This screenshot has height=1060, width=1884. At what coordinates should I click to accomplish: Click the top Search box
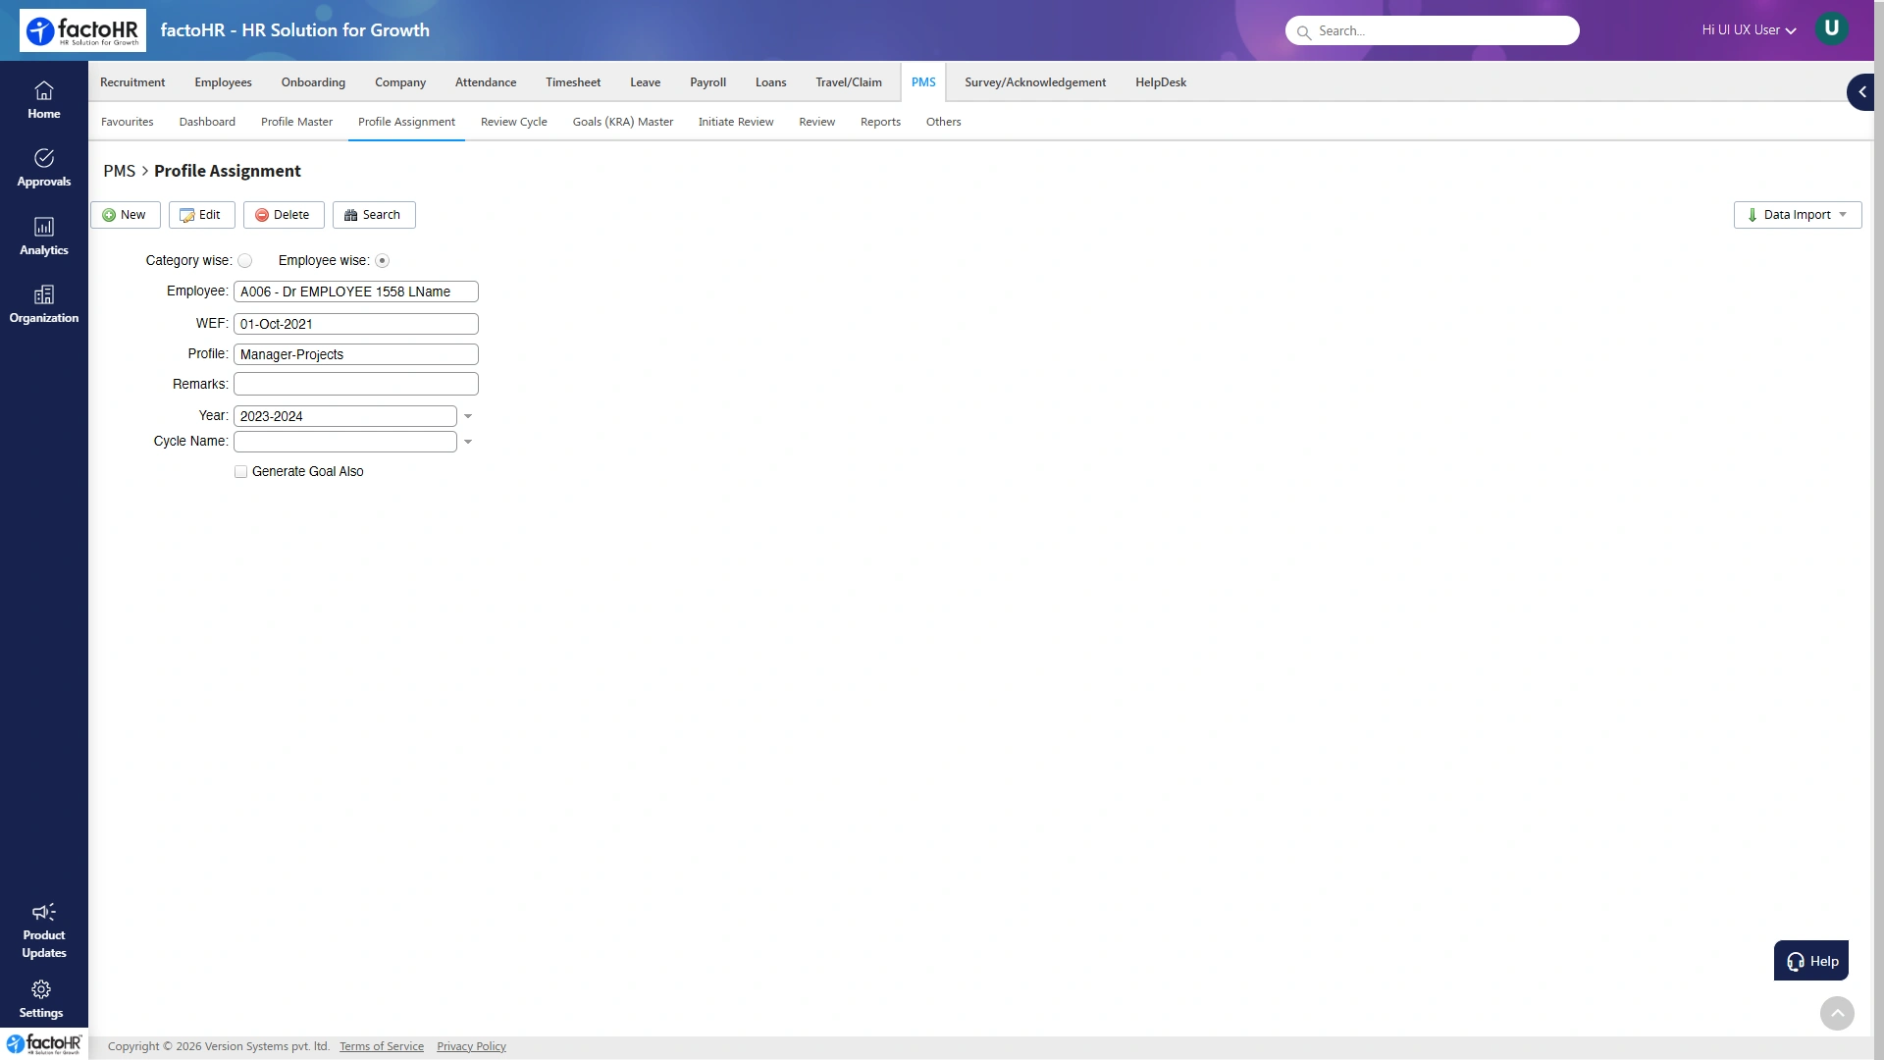(x=1433, y=30)
